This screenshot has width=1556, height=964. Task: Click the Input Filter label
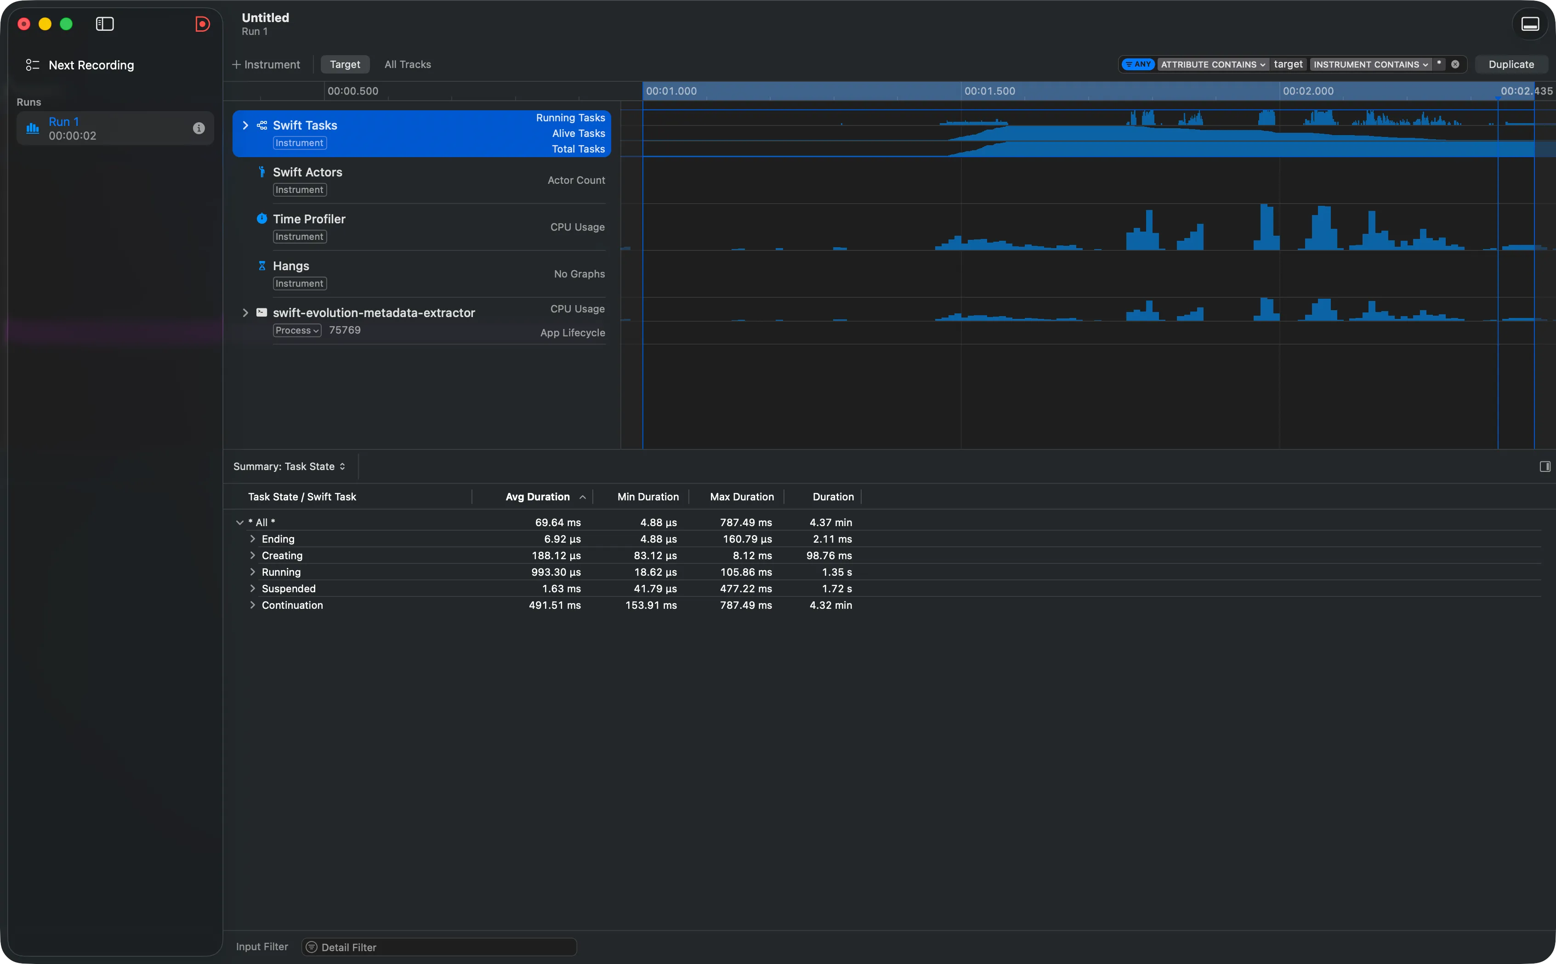[x=261, y=947]
